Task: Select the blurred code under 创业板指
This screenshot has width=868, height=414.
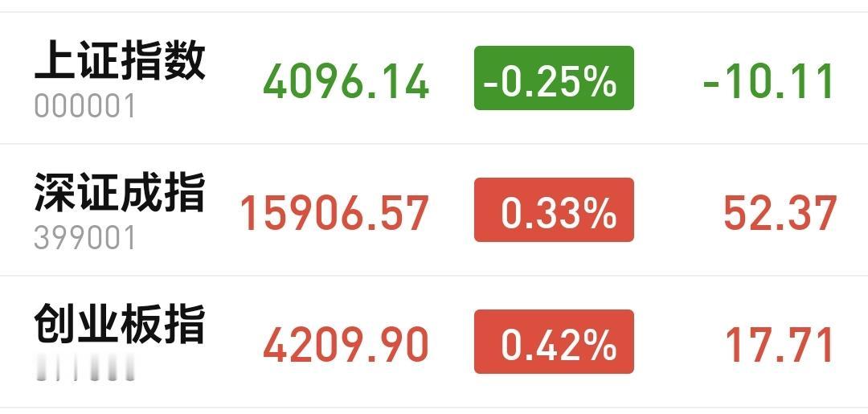Action: tap(84, 369)
